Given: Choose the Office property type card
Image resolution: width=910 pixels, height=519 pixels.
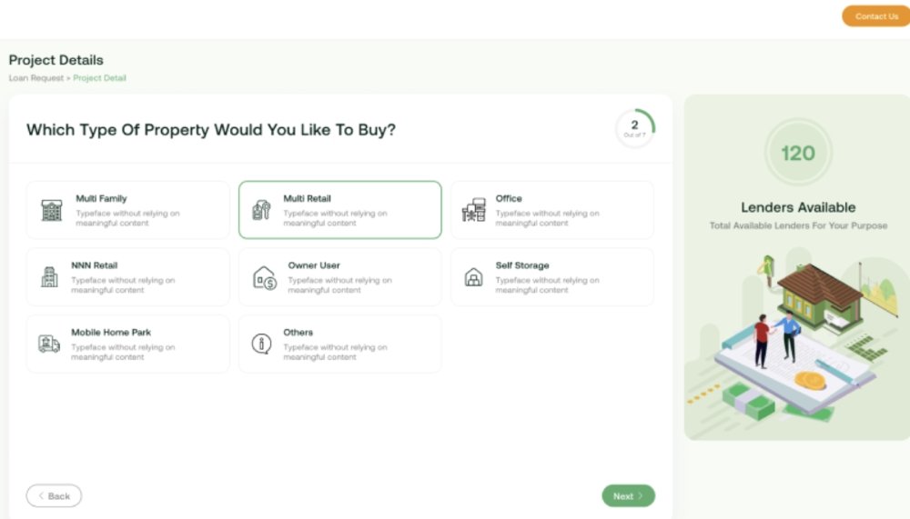Looking at the screenshot, I should (552, 210).
